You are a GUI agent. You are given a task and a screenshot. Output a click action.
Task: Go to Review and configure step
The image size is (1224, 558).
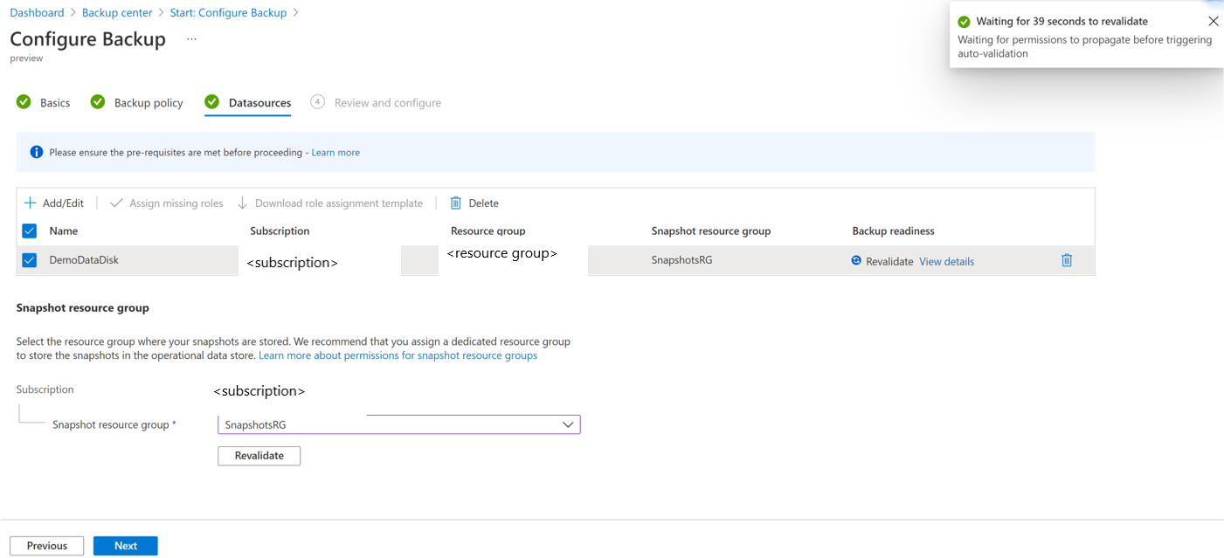387,103
